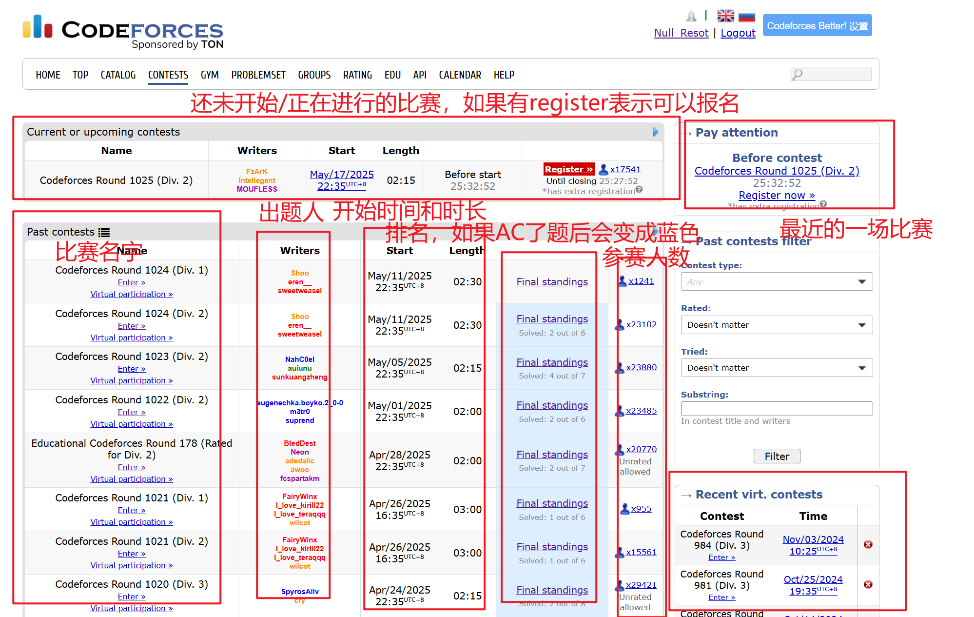Click the search magnifier icon

[x=798, y=74]
